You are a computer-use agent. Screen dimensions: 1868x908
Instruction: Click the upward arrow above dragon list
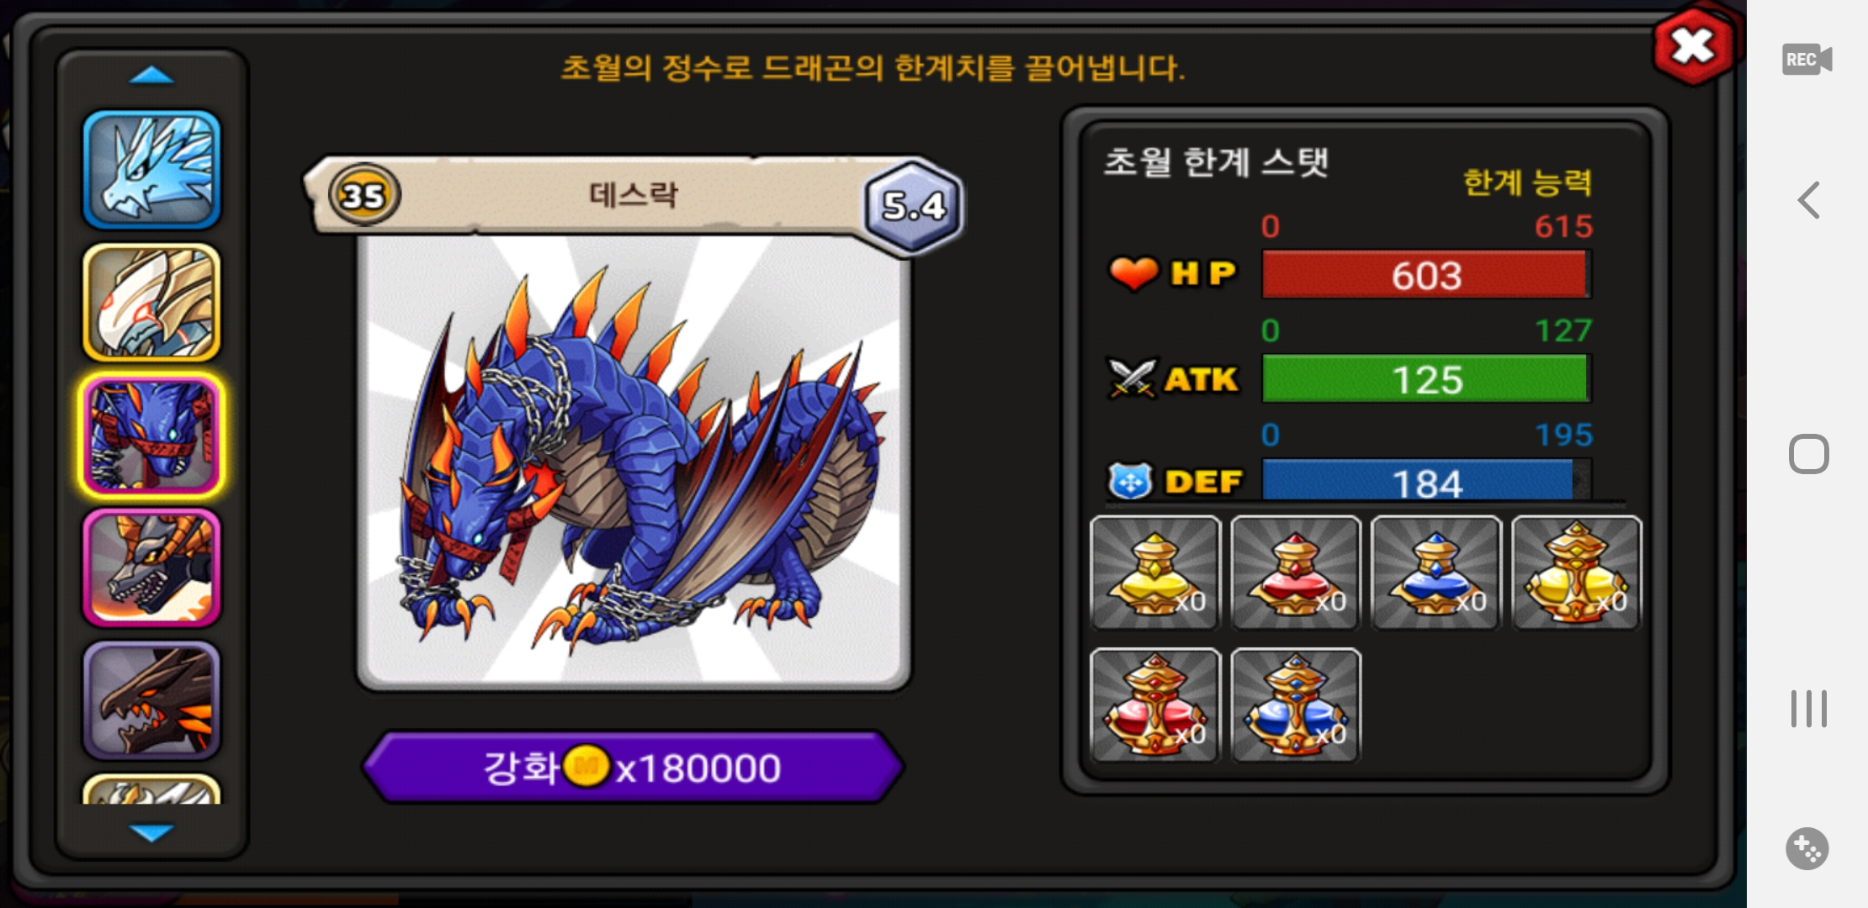coord(151,76)
